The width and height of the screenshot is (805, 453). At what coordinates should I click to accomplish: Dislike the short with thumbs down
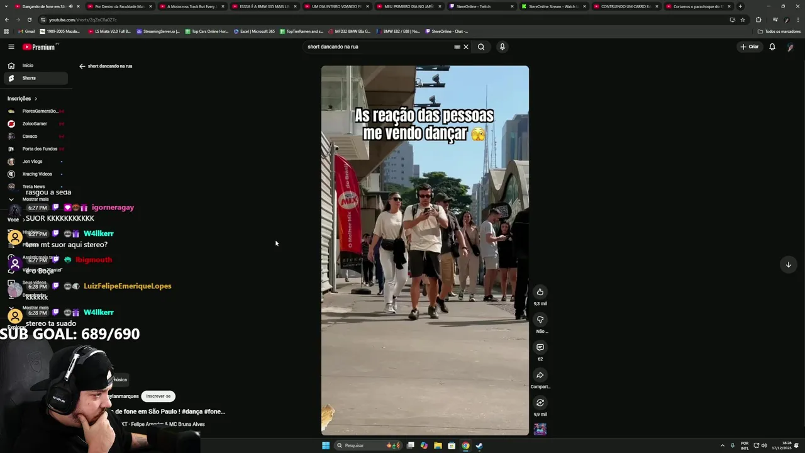(x=540, y=320)
